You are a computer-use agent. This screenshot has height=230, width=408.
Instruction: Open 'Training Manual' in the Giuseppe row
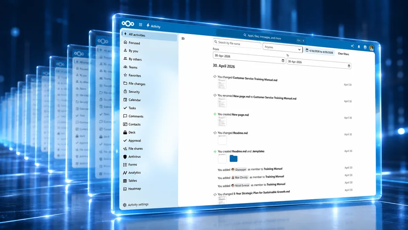pos(273,169)
